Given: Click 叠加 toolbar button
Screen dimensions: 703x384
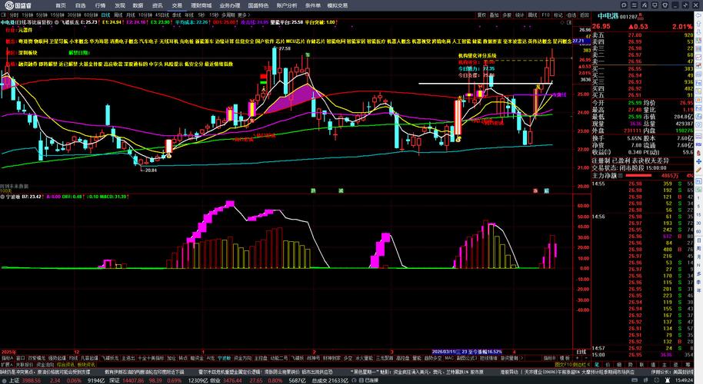Looking at the screenshot, I should click(x=494, y=15).
